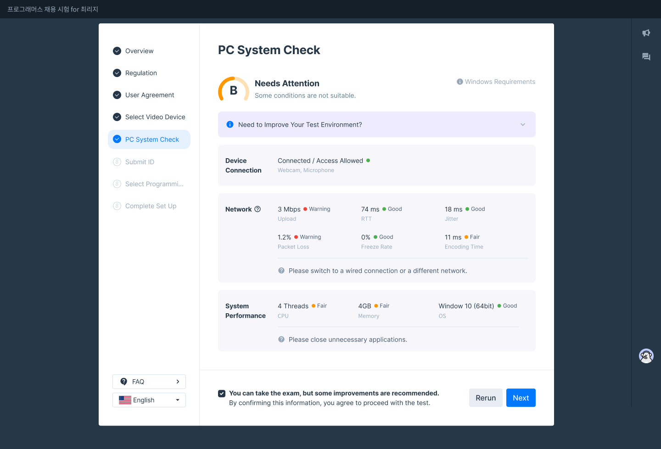
Task: Open the Windows Requirements link
Action: coord(500,82)
